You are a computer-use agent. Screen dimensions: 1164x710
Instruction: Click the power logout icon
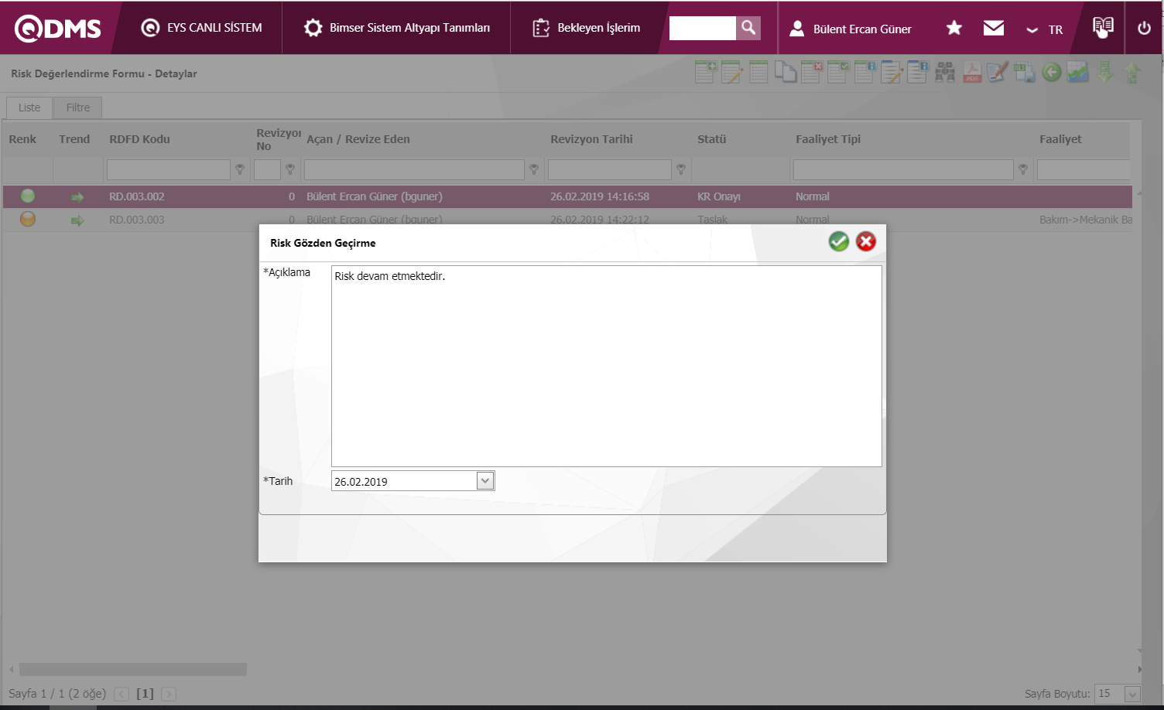click(x=1144, y=29)
